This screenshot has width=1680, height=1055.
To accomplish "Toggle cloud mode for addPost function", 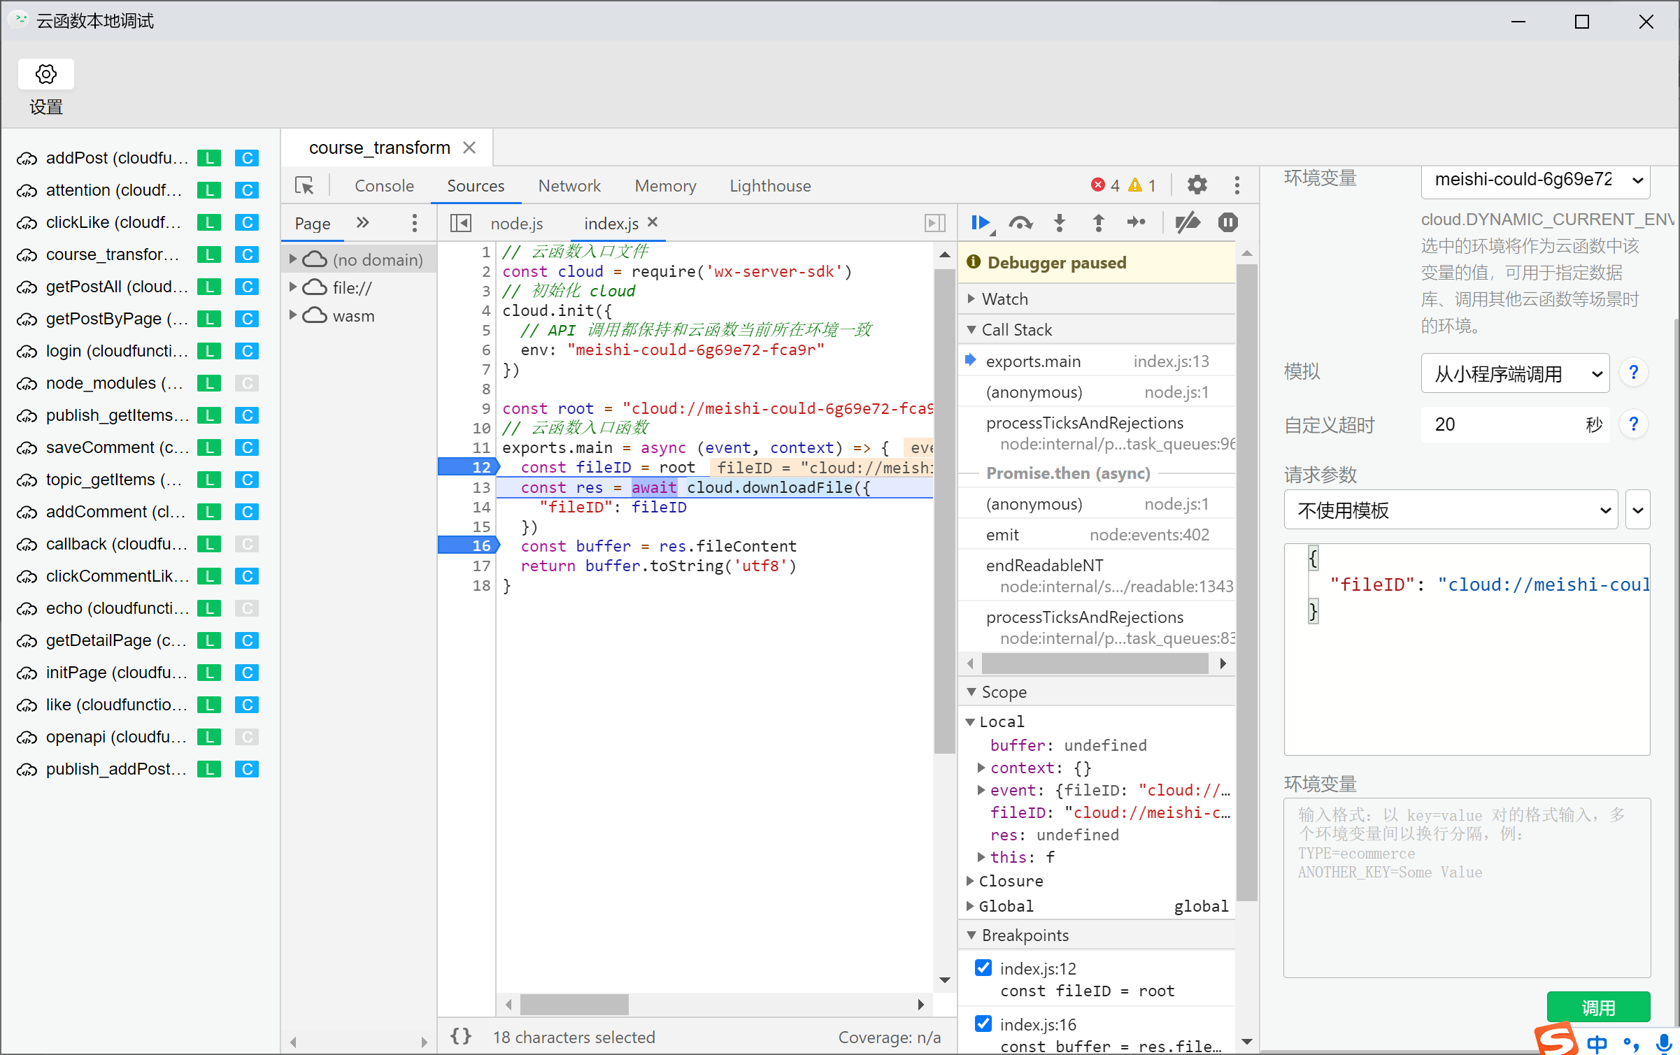I will (247, 158).
